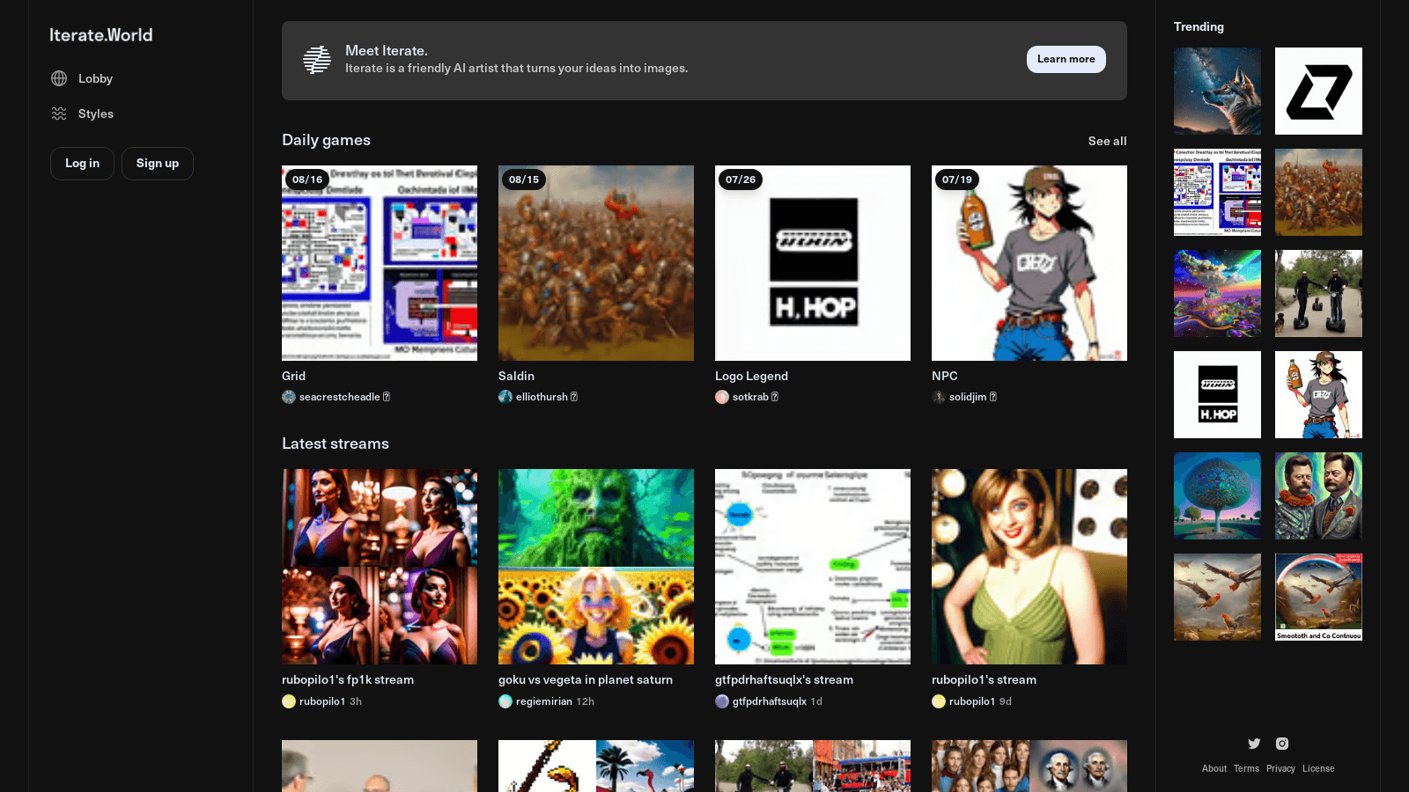Open the About link
This screenshot has width=1409, height=792.
tap(1214, 768)
